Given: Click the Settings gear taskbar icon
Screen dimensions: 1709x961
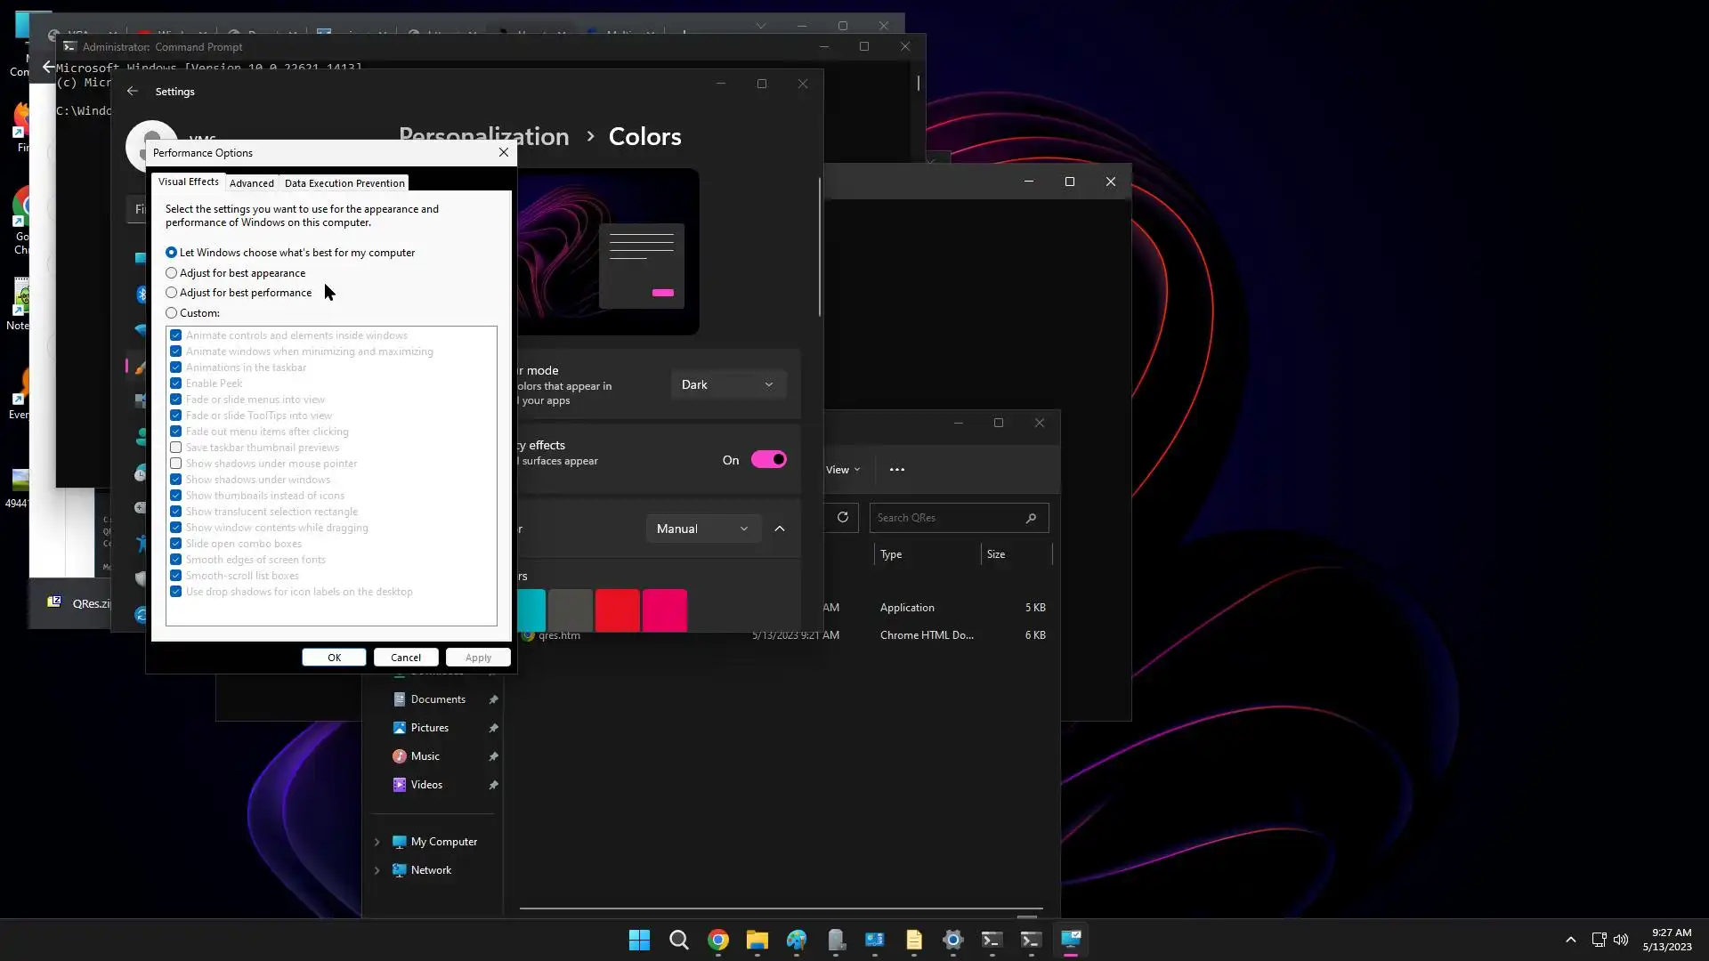Looking at the screenshot, I should 952,940.
